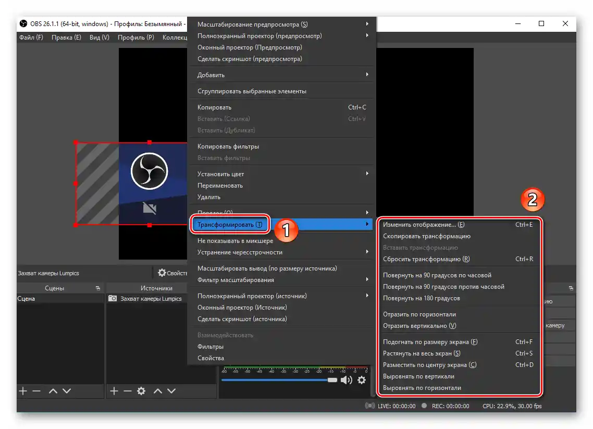Move the source up in the list

(158, 391)
